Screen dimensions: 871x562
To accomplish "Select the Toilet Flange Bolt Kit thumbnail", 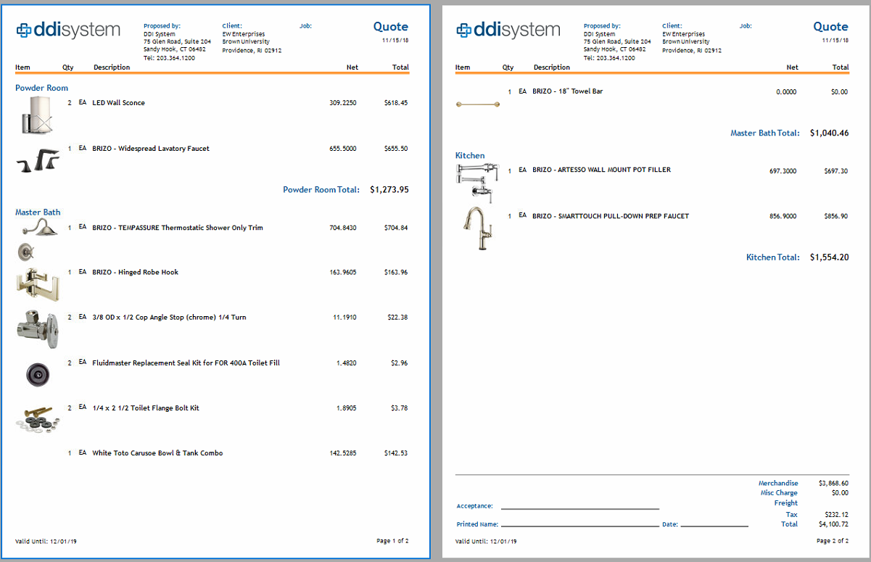I will tap(36, 419).
